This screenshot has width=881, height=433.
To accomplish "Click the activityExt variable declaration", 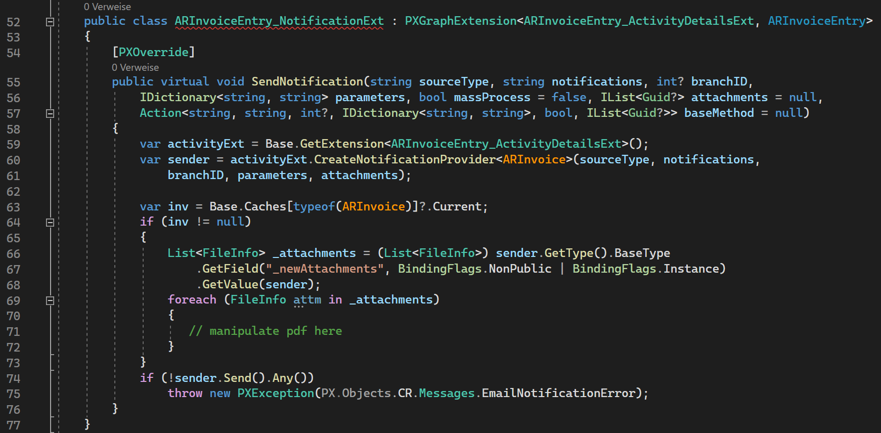I will 206,144.
